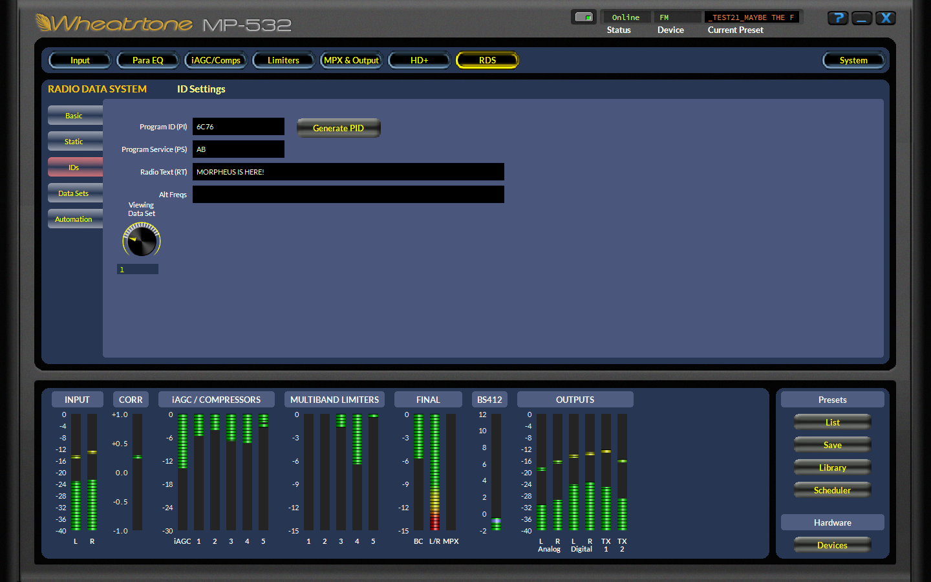Open the Hardware Devices list
The image size is (931, 582).
pyautogui.click(x=833, y=545)
